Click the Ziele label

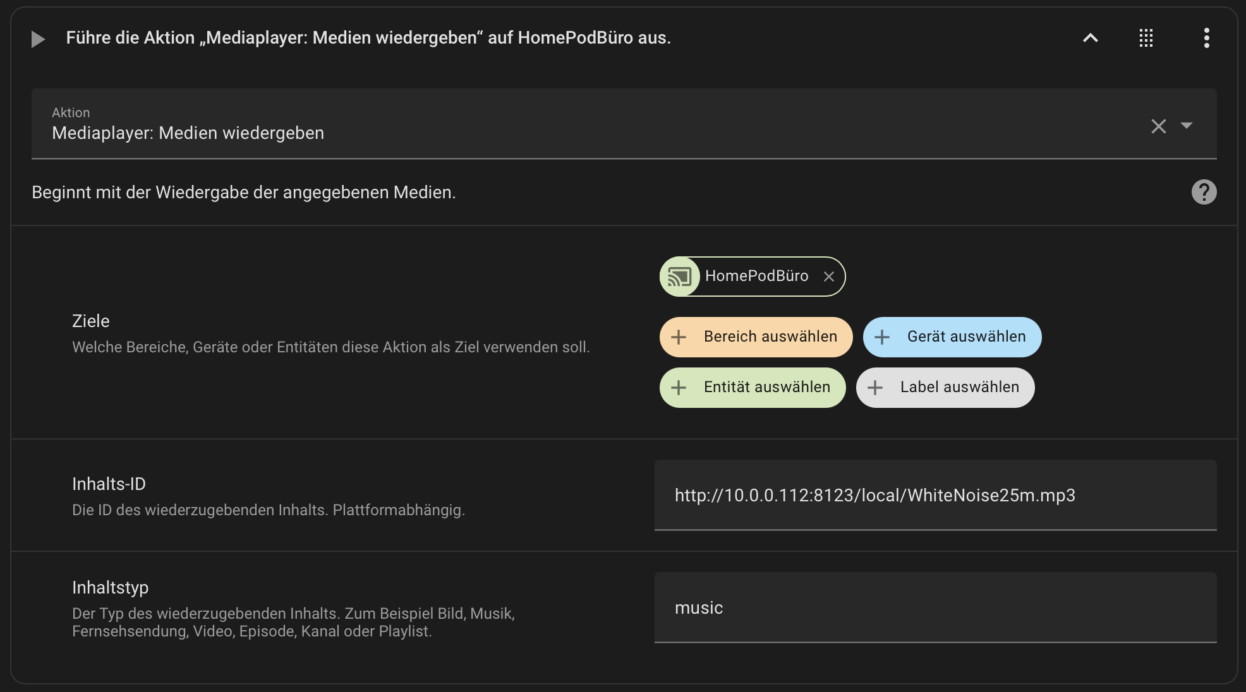point(91,321)
